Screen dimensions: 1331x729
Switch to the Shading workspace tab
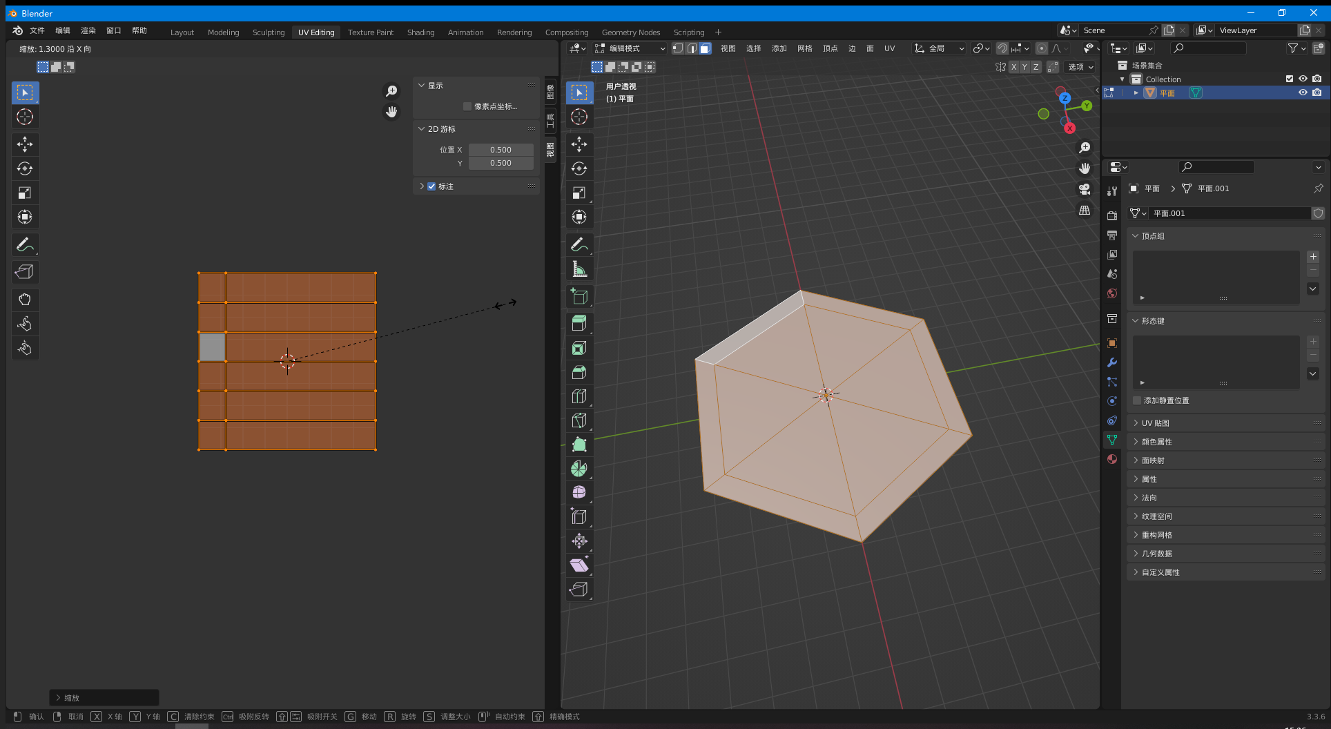(420, 32)
